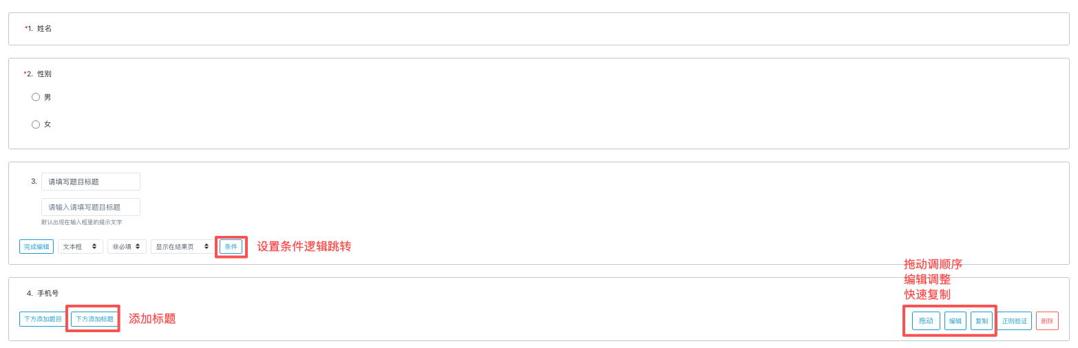
Task: Select the 女 radio button
Action: (36, 124)
